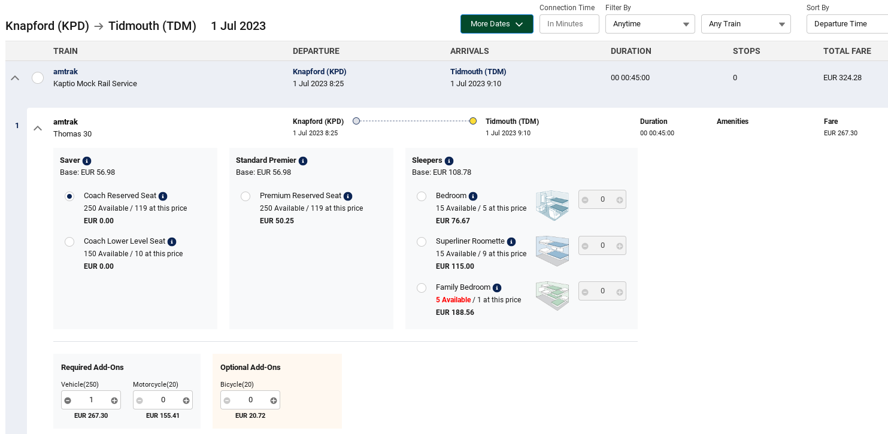Add one Bicycle optional add-on
The width and height of the screenshot is (888, 434).
(x=274, y=400)
